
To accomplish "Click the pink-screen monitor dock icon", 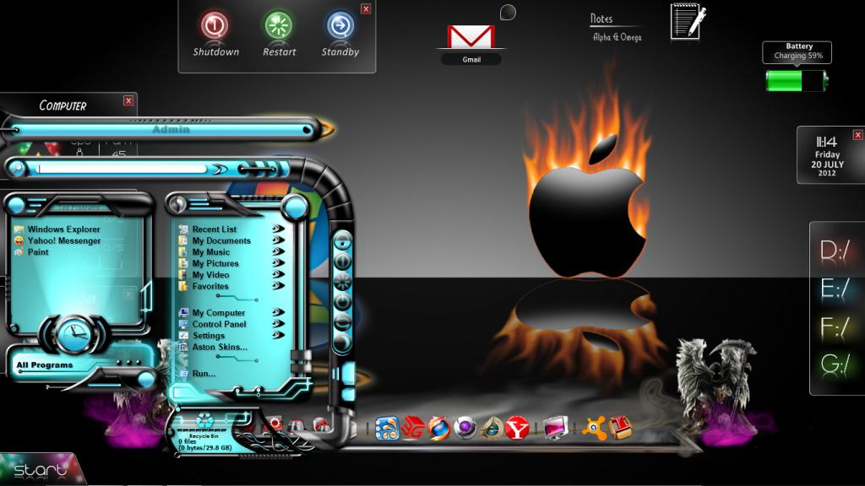I will (x=556, y=428).
